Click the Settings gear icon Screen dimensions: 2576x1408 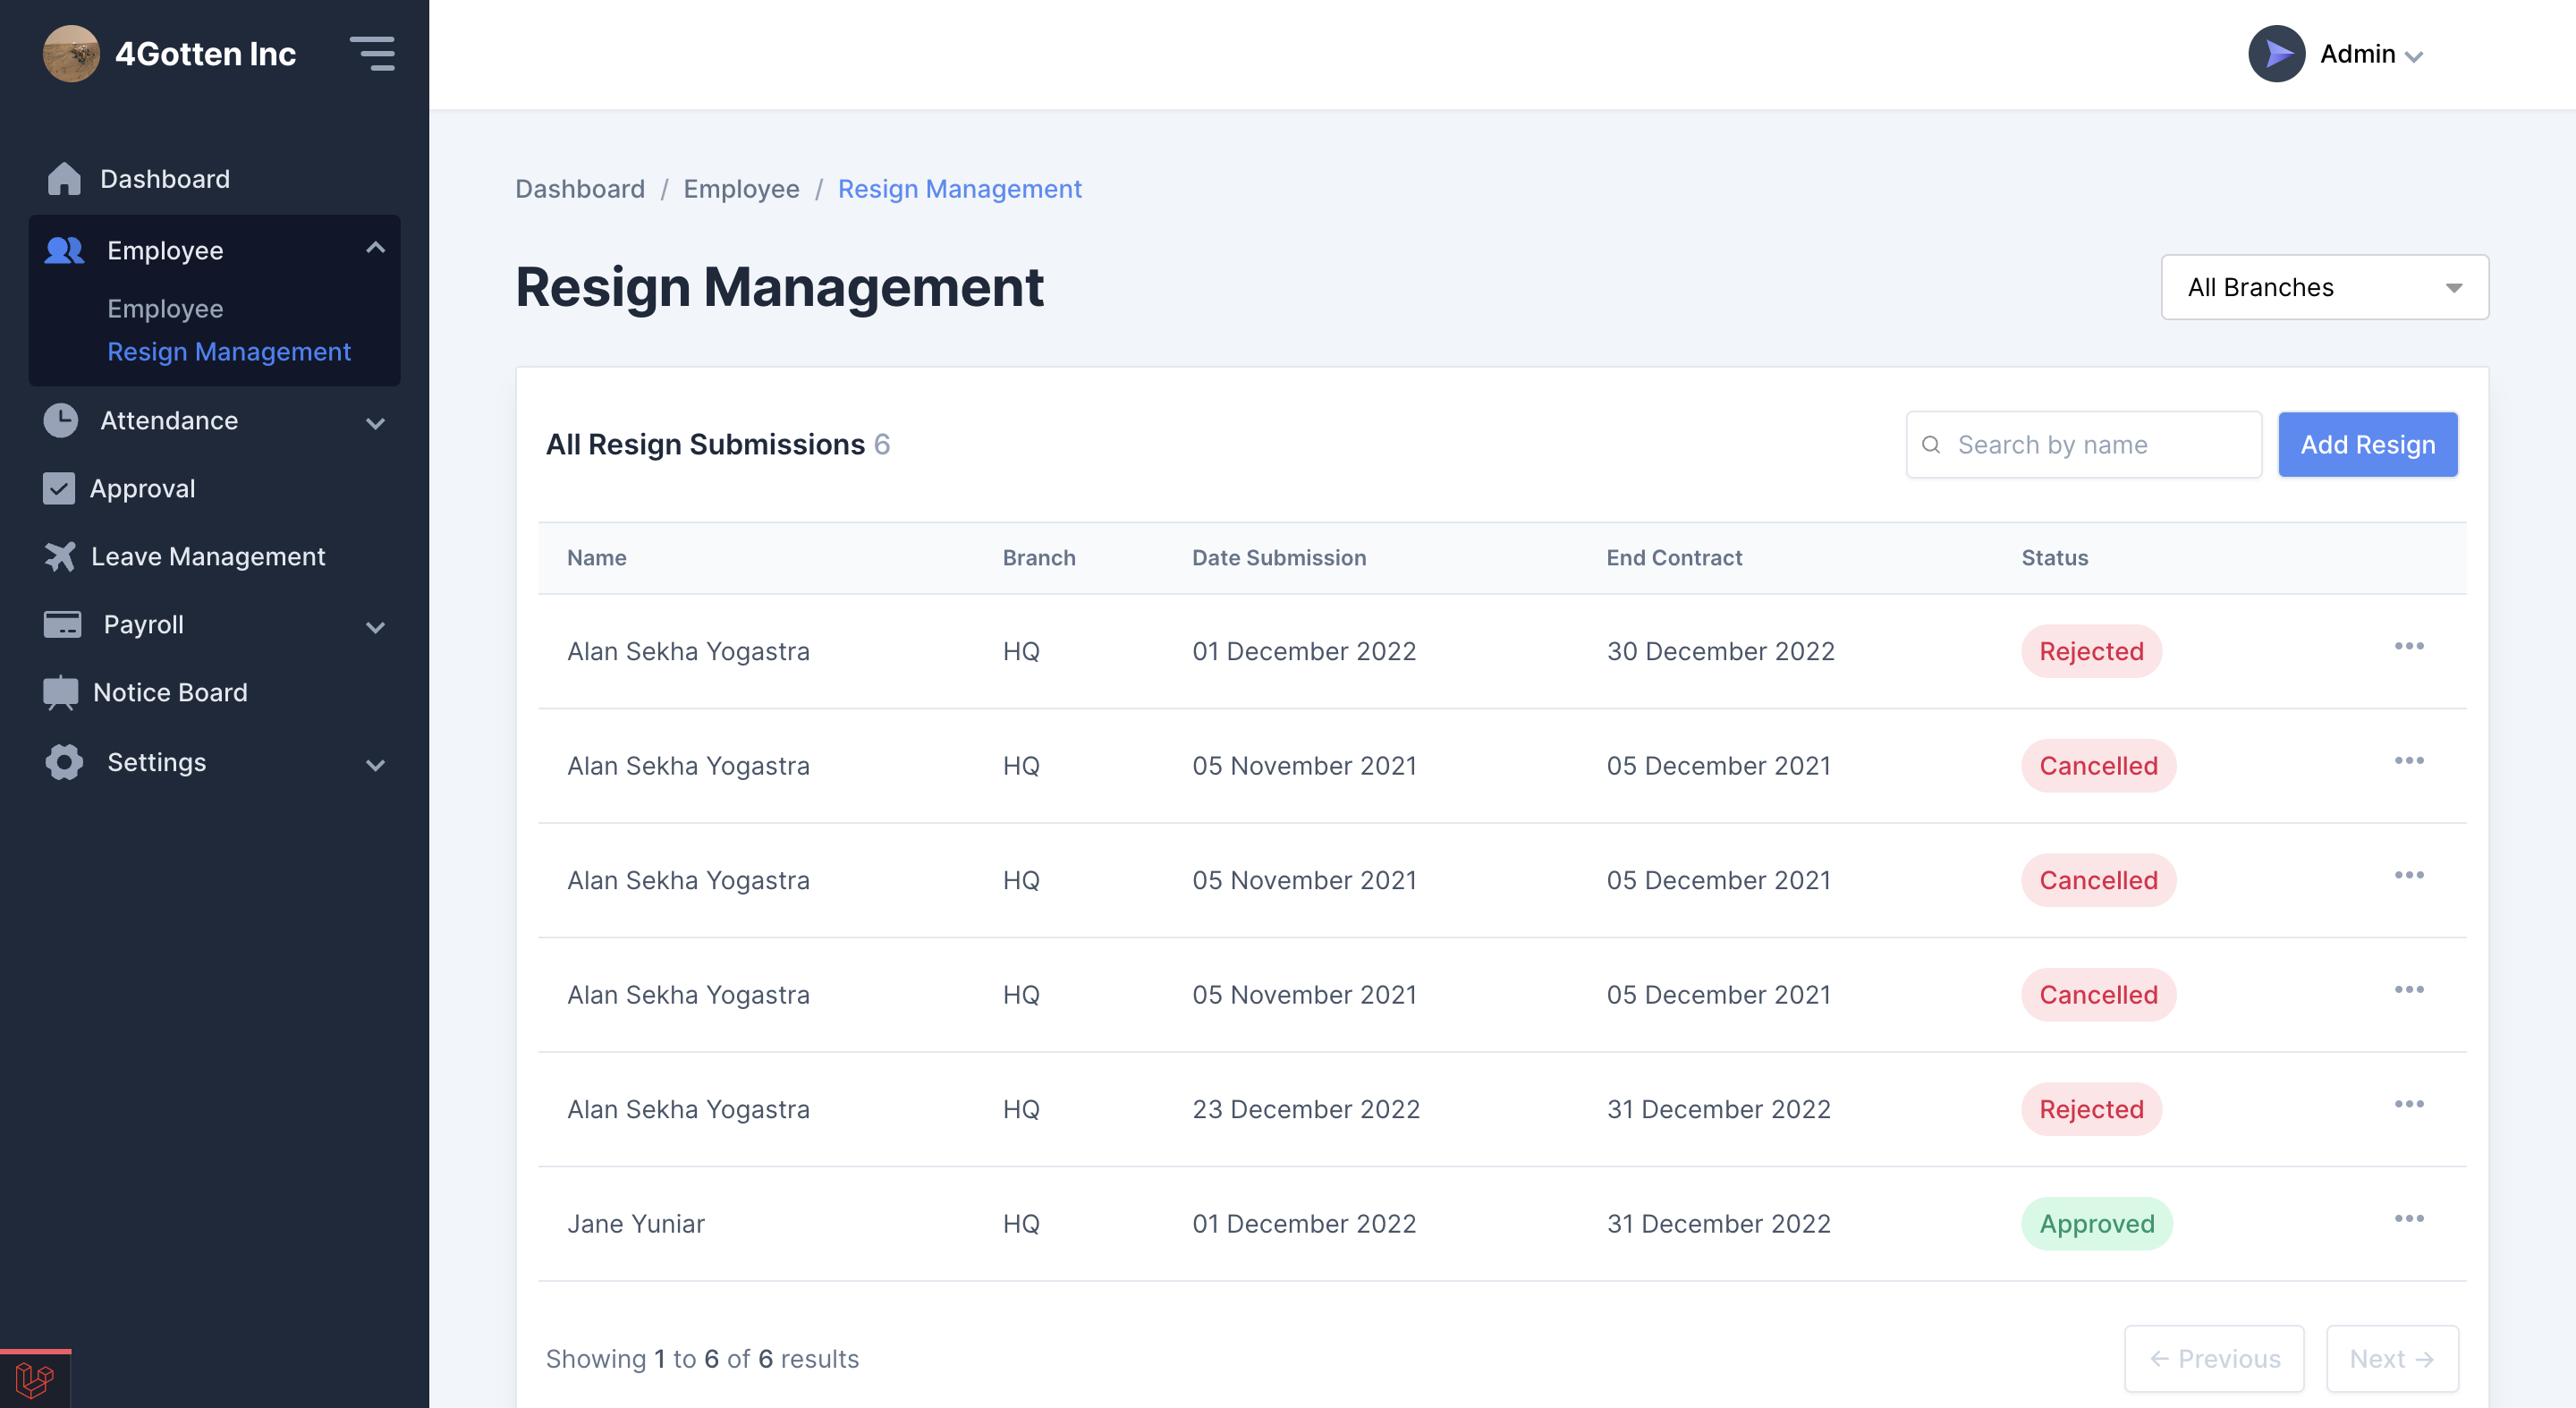tap(64, 763)
